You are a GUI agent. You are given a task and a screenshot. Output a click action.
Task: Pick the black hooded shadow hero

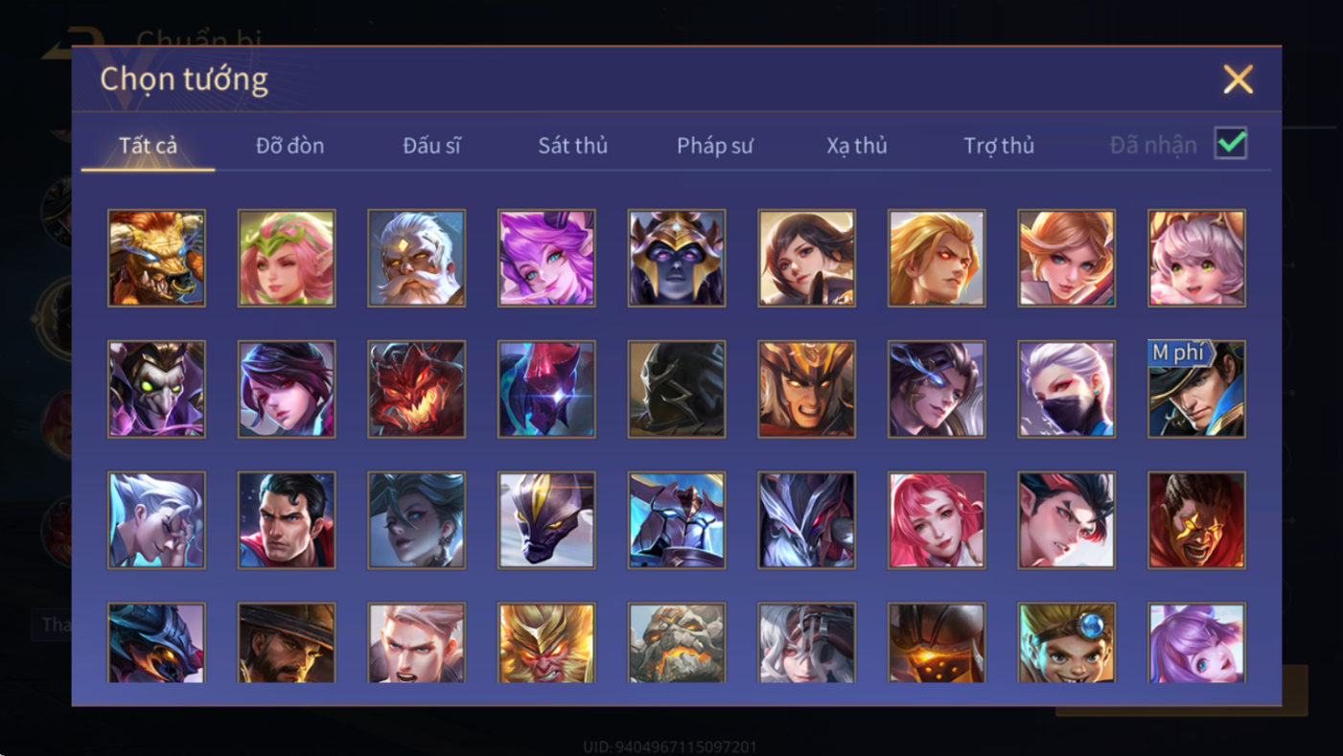pos(677,389)
